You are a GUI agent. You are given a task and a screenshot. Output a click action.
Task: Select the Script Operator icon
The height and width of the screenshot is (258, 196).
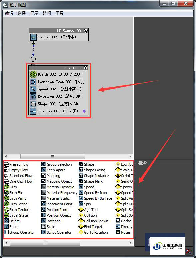(x=44, y=232)
